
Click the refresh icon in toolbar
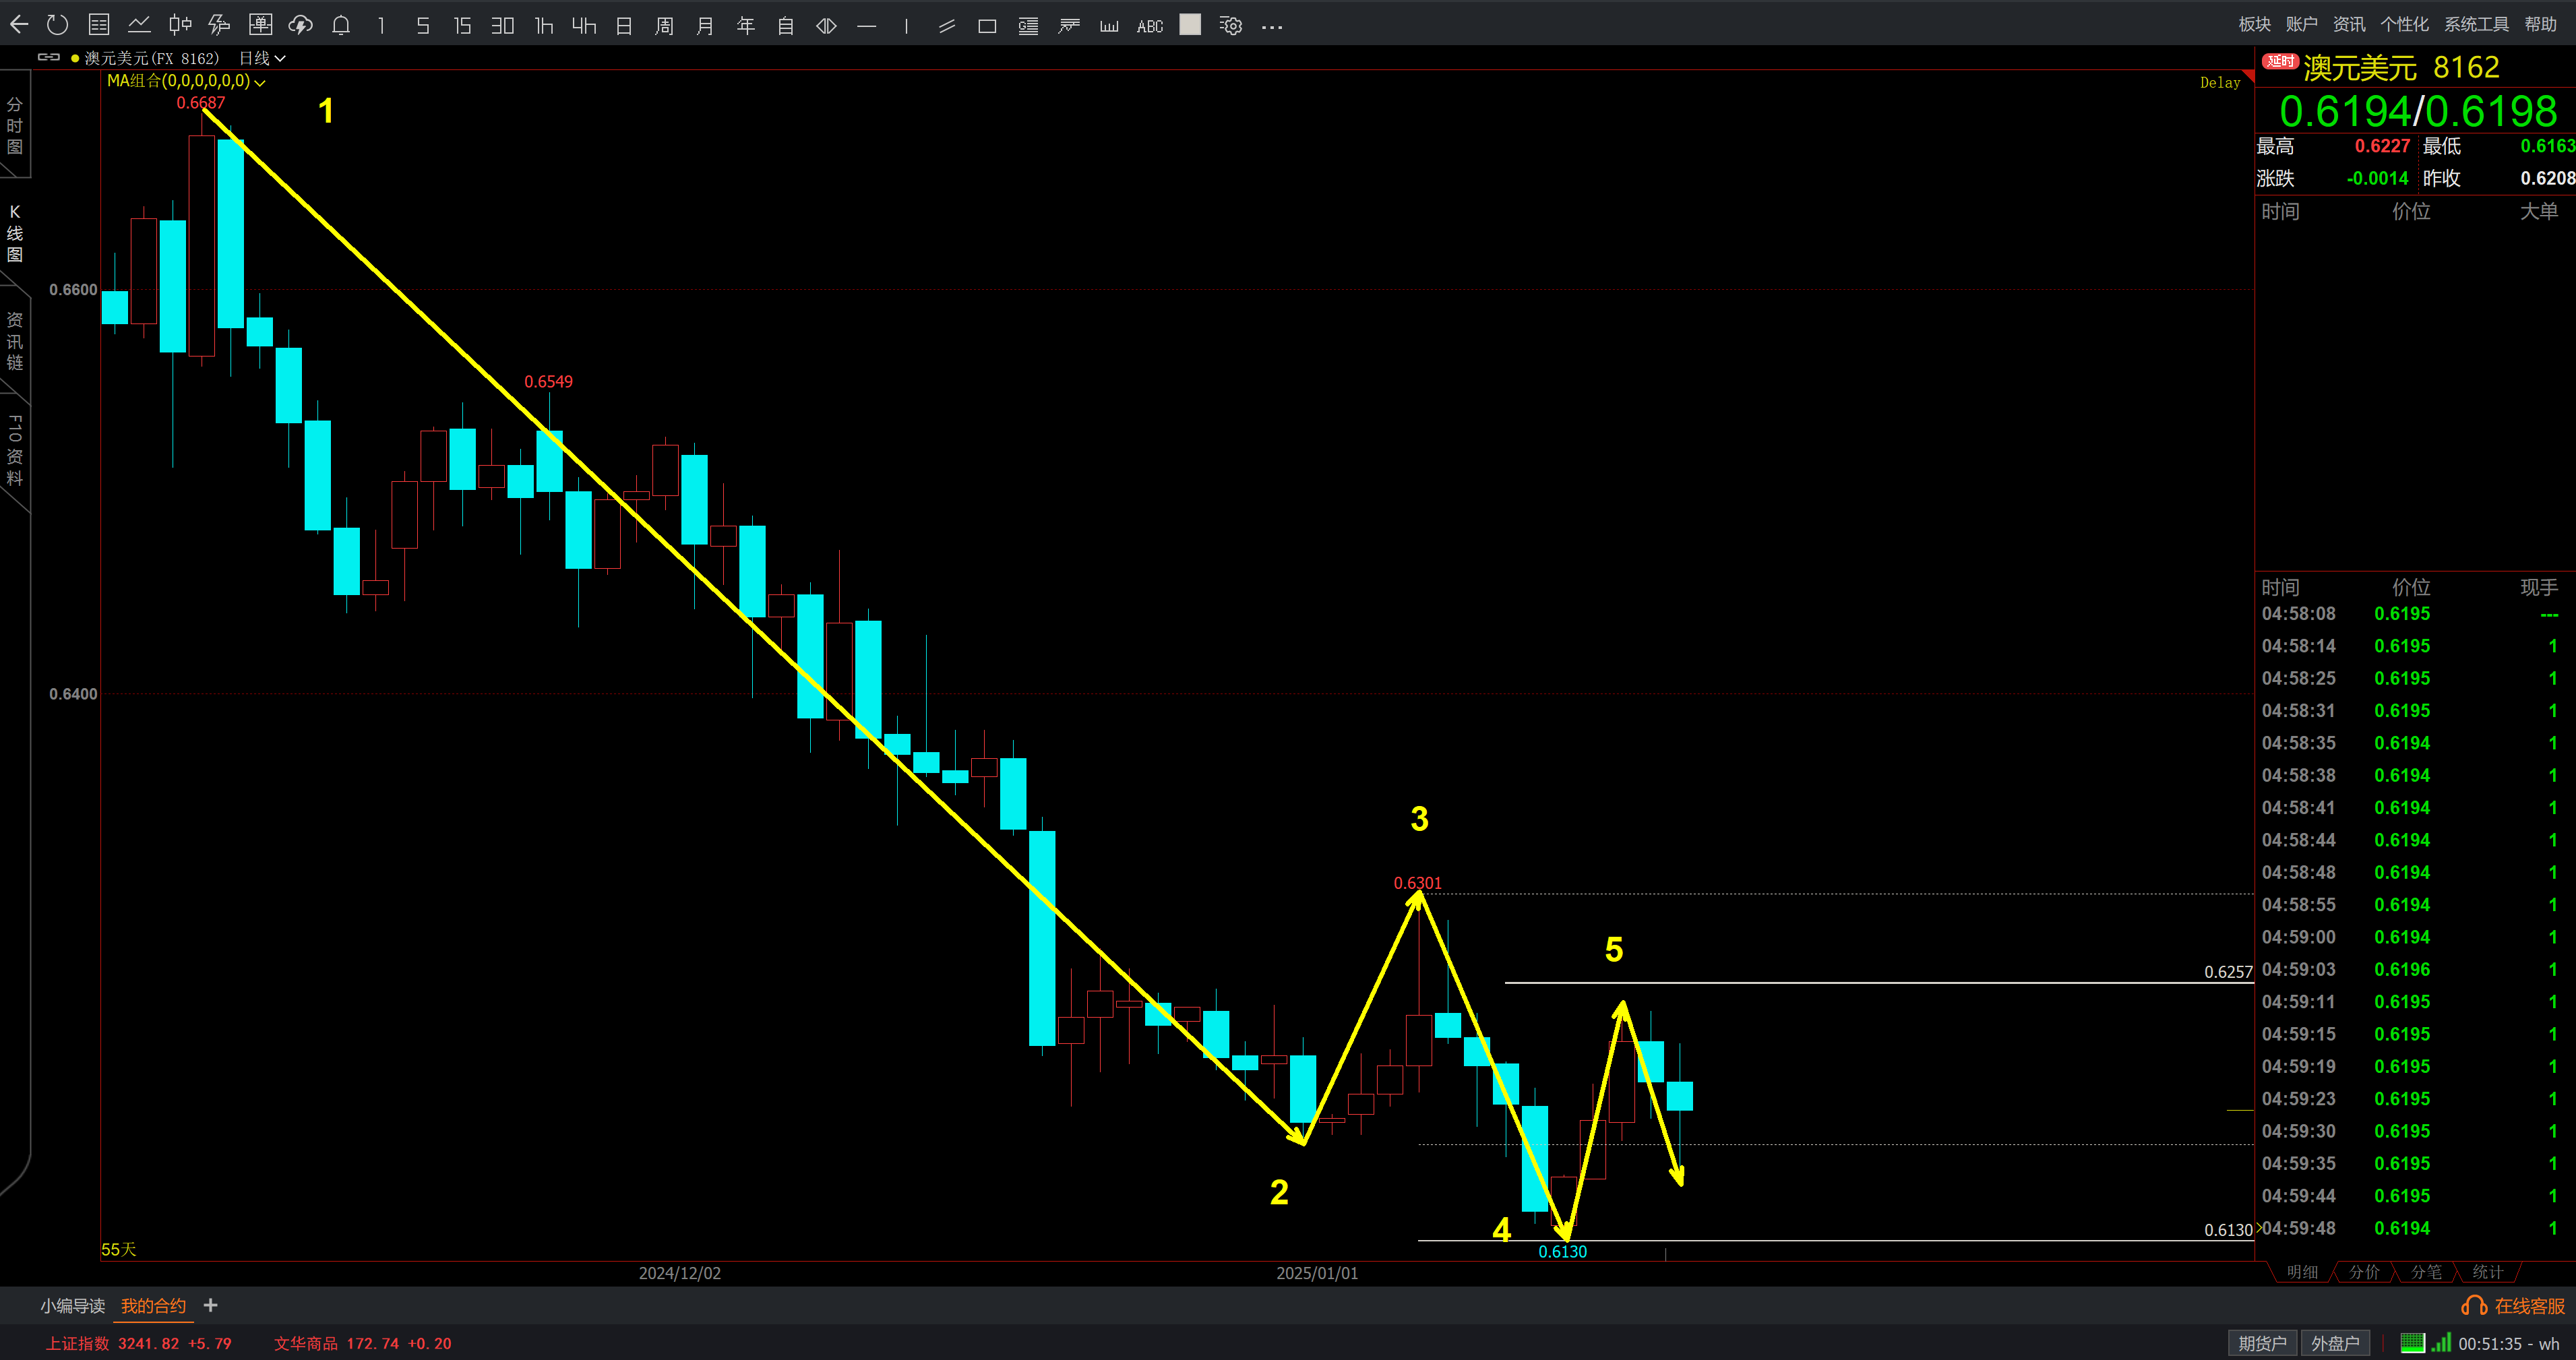pyautogui.click(x=57, y=25)
